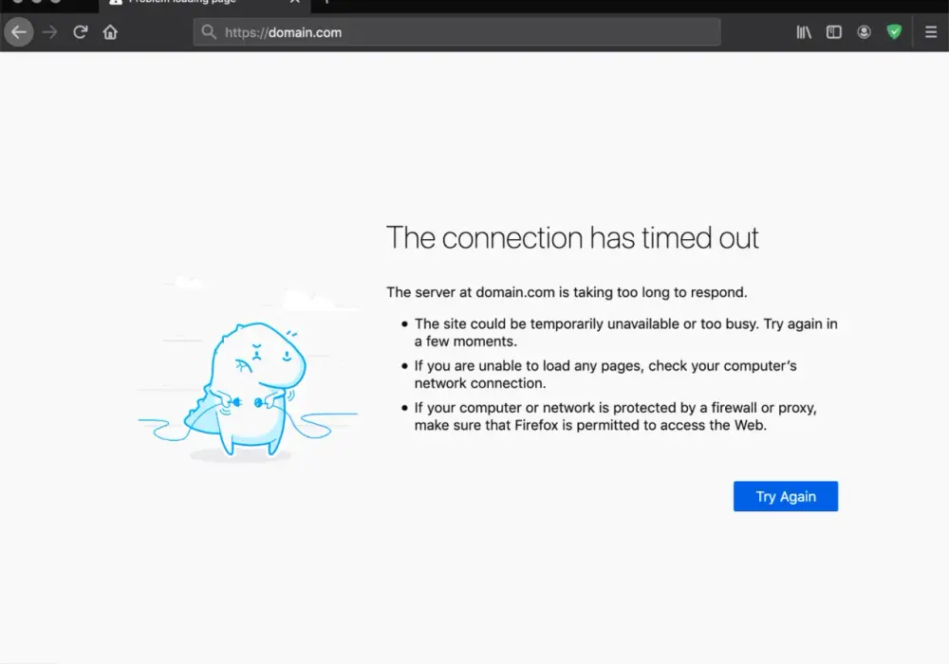Reload the page with refresh icon
949x664 pixels.
point(80,31)
